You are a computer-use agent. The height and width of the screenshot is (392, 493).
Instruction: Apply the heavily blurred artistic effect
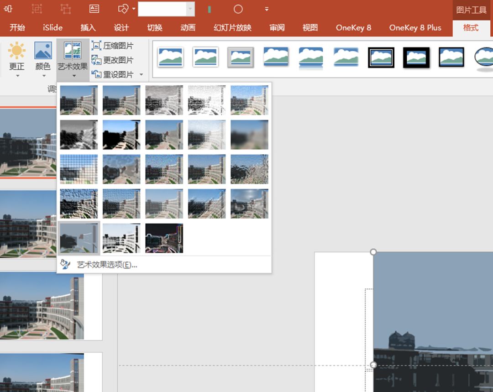(249, 135)
